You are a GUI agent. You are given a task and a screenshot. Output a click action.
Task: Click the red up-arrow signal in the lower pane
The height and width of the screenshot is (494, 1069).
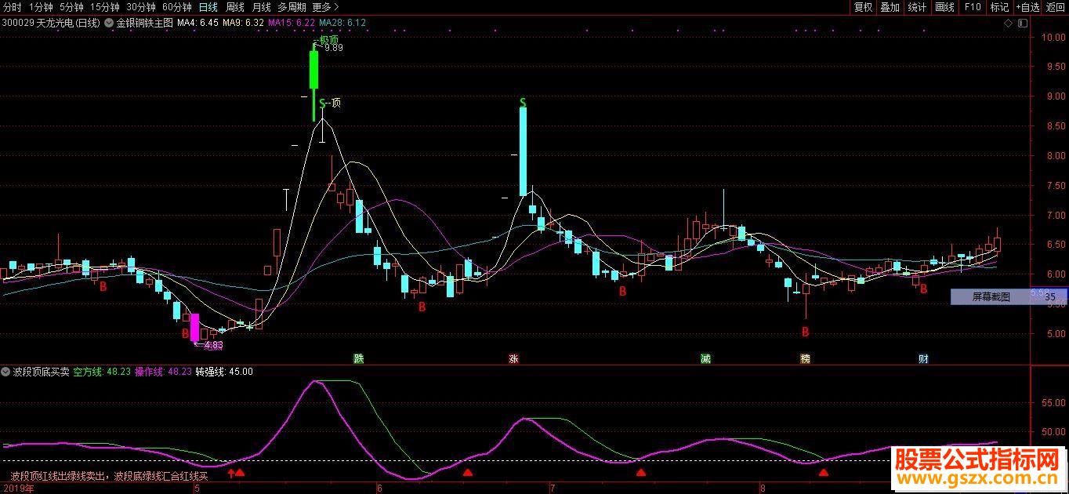point(230,472)
